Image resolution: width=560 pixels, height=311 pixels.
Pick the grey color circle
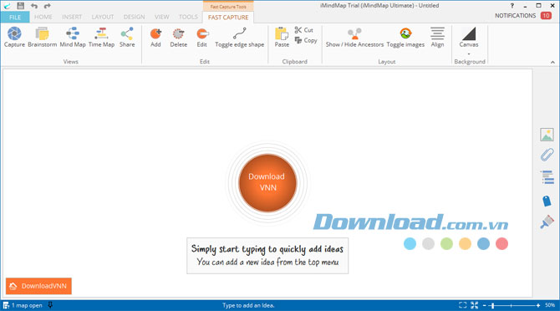click(428, 243)
